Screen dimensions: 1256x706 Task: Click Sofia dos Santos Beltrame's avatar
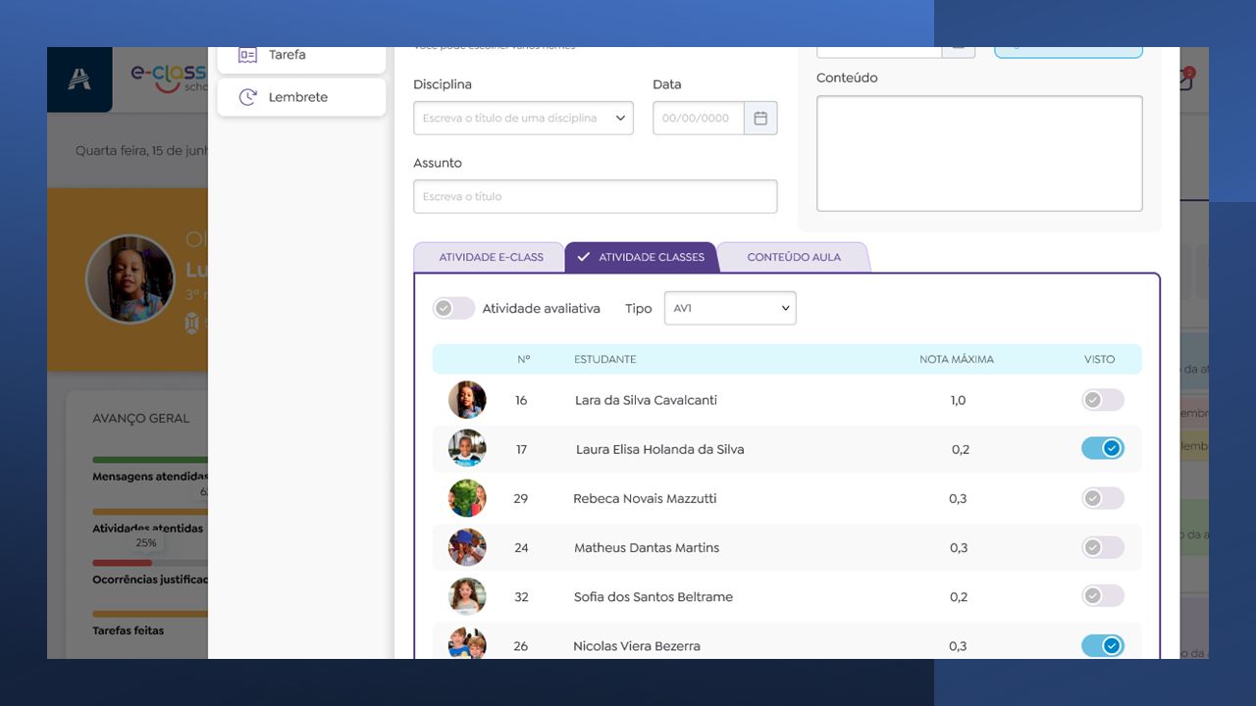tap(467, 596)
